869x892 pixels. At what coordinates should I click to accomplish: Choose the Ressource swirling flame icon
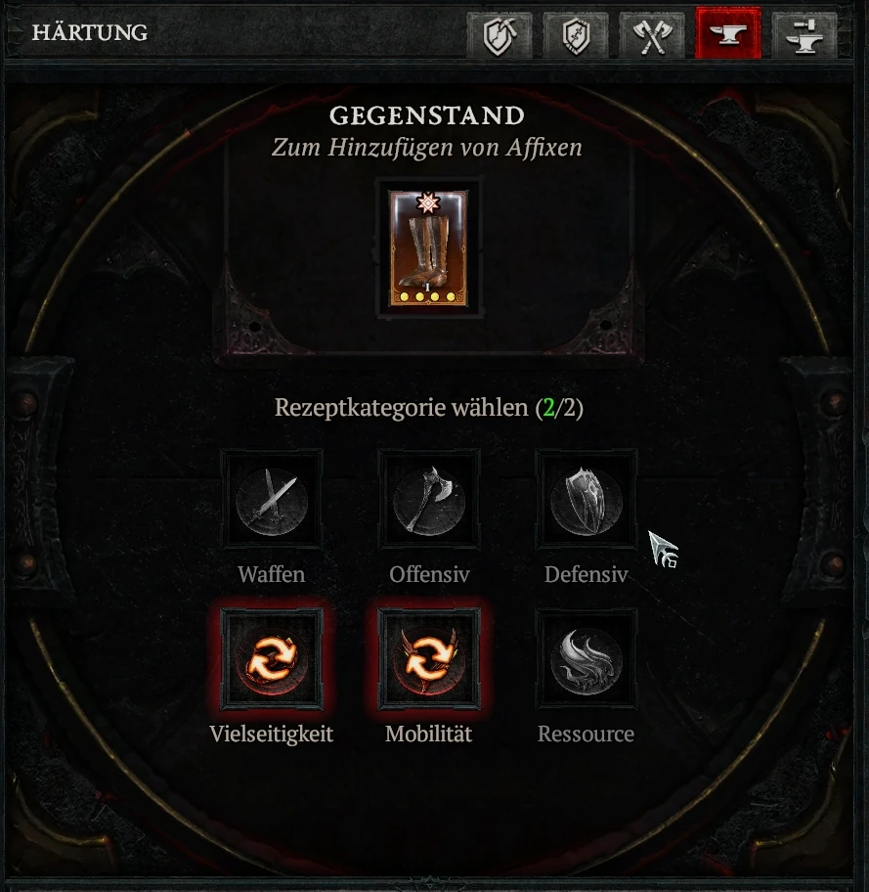pyautogui.click(x=587, y=659)
